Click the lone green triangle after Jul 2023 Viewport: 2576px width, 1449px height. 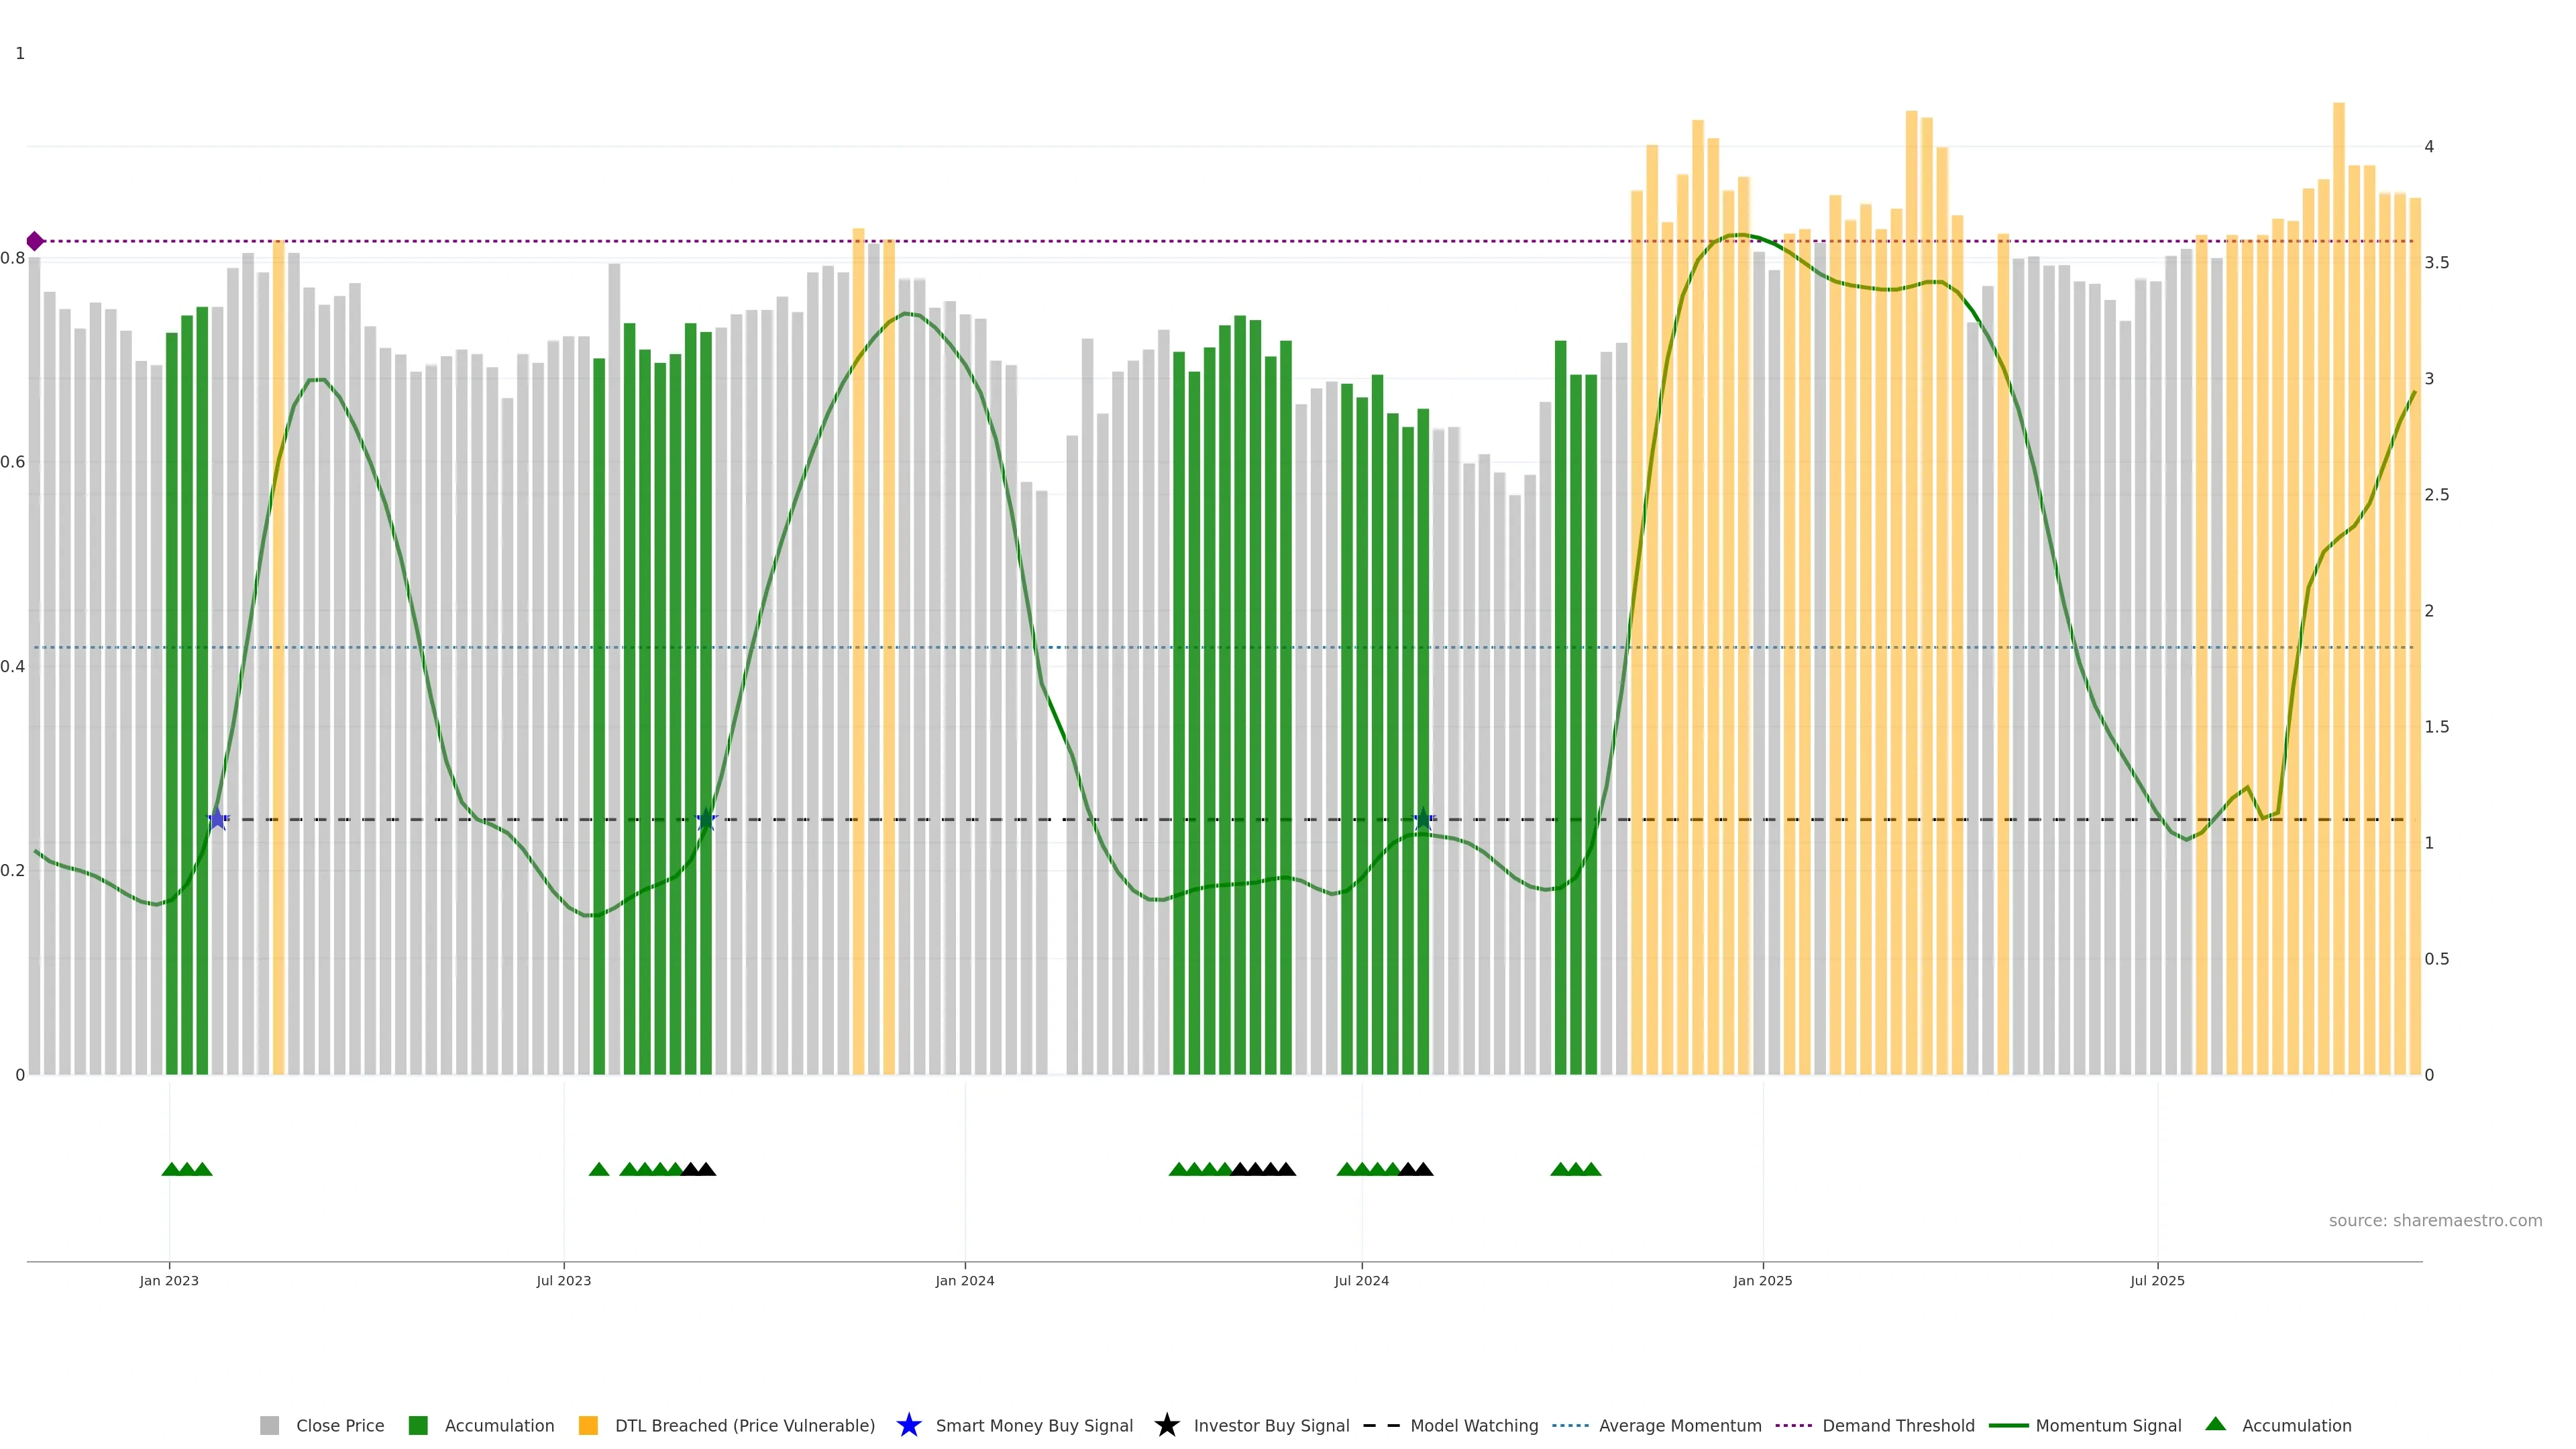pos(599,1169)
